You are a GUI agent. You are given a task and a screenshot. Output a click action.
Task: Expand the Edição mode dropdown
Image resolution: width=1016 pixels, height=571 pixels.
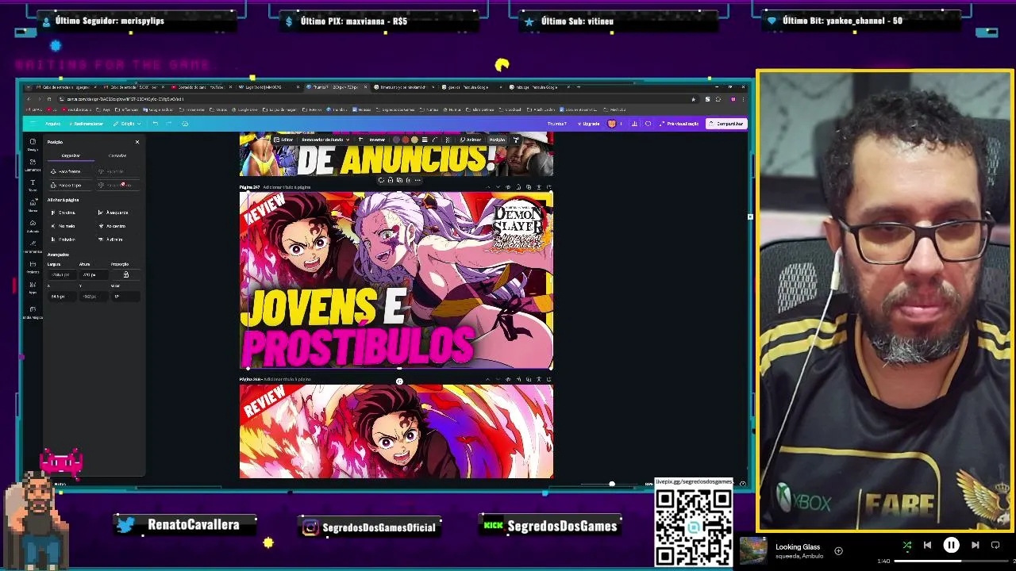pos(127,124)
